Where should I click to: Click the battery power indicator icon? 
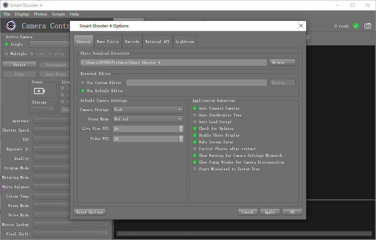tap(39, 91)
